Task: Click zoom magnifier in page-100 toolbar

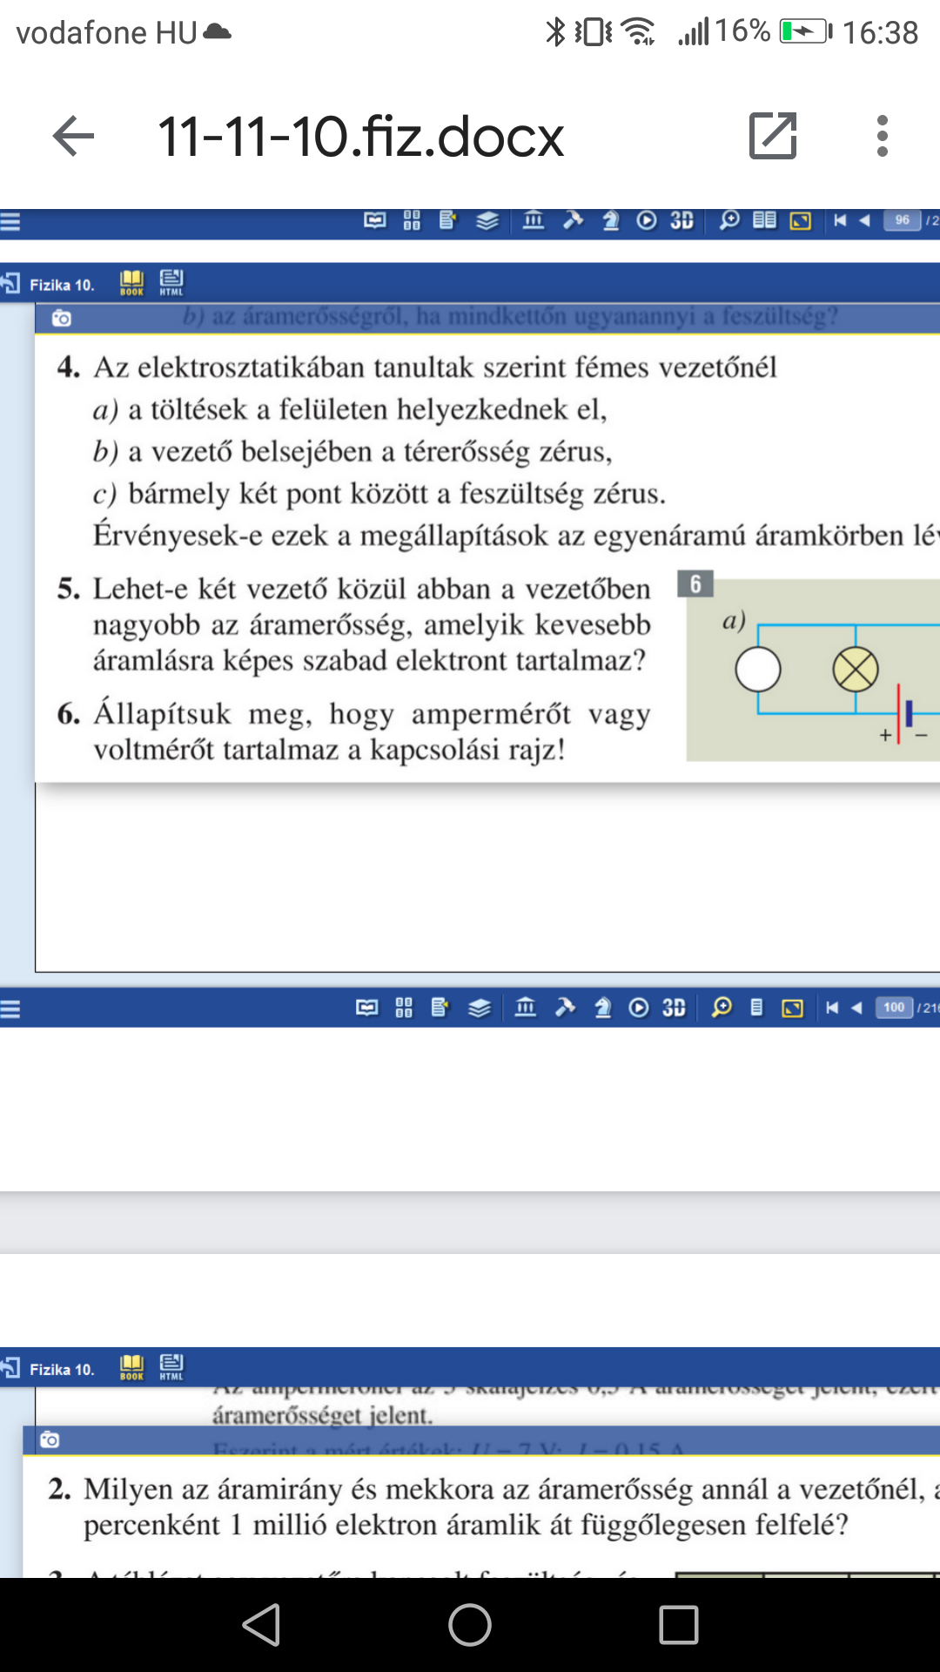Action: (722, 1008)
